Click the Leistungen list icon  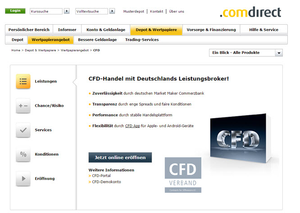23,81
